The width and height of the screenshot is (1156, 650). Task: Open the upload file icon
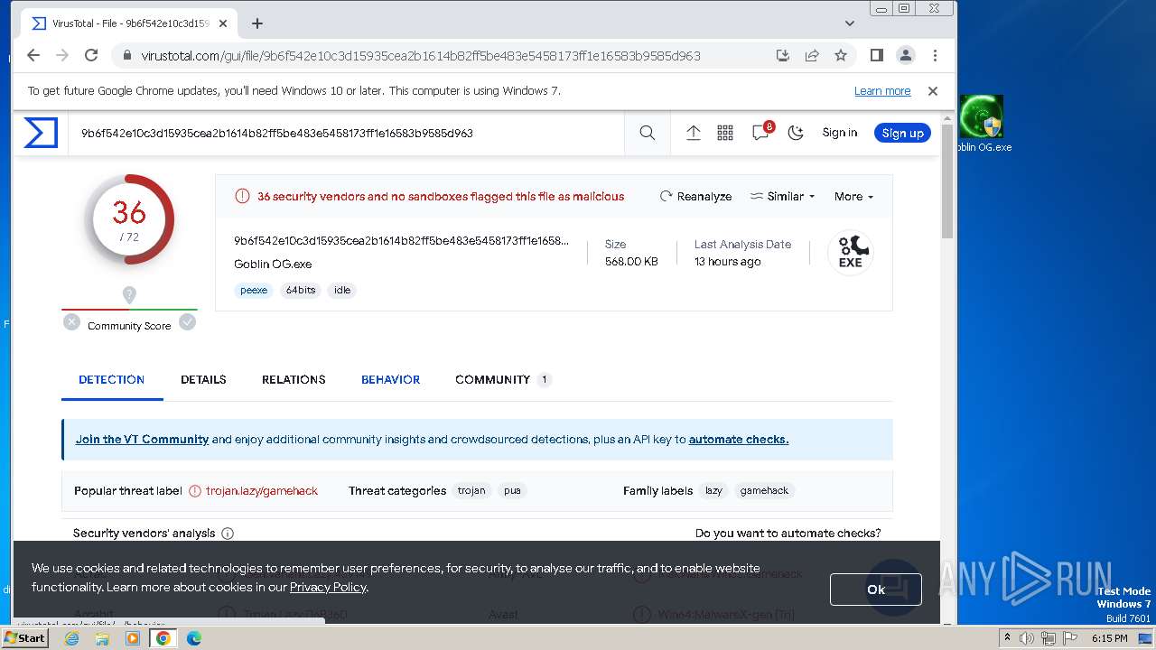point(694,133)
